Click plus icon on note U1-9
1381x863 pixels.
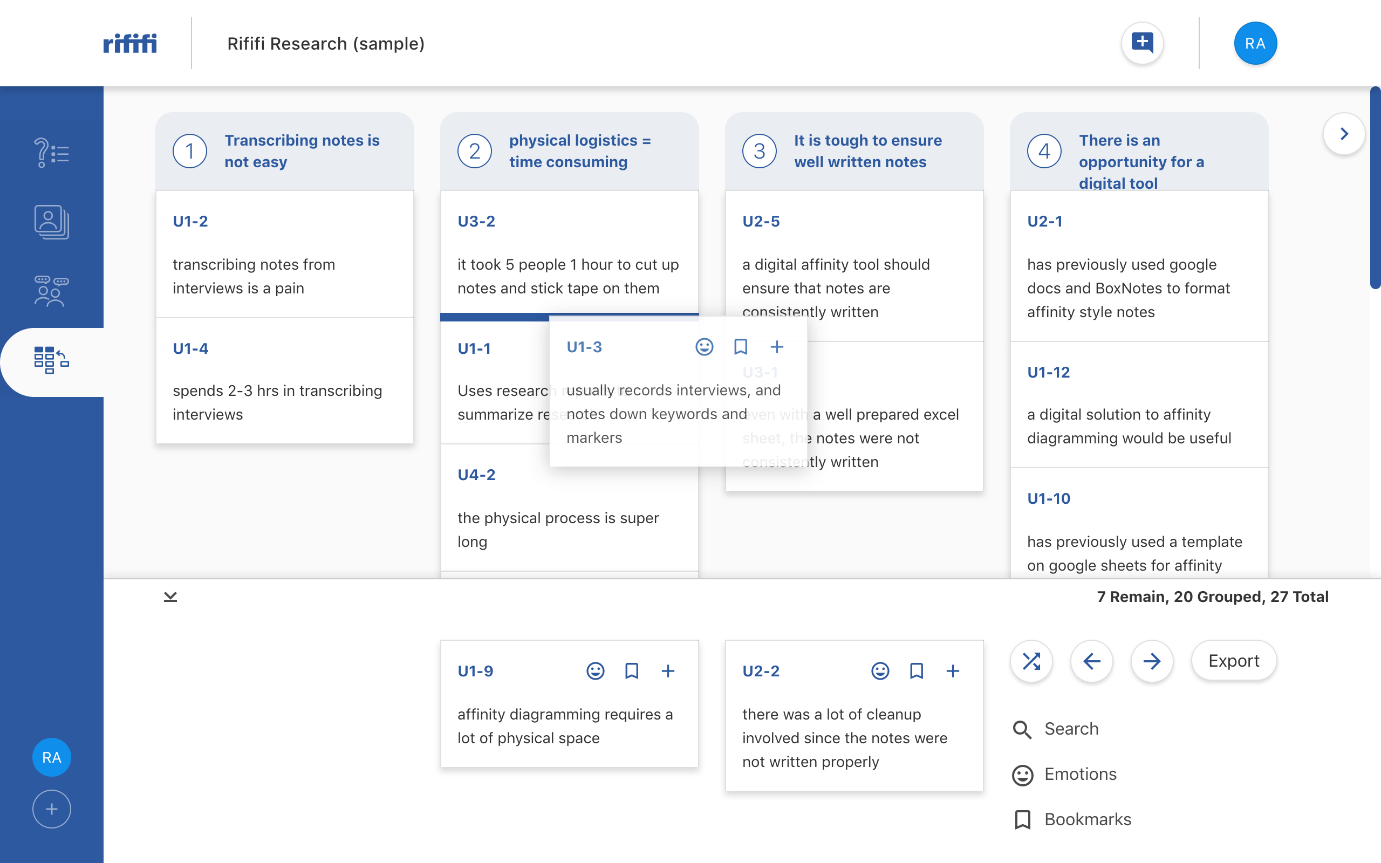[668, 670]
